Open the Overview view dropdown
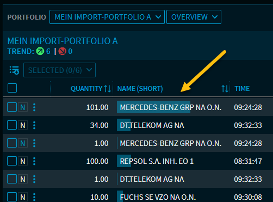Viewport: 273px width, 202px height. coord(194,17)
